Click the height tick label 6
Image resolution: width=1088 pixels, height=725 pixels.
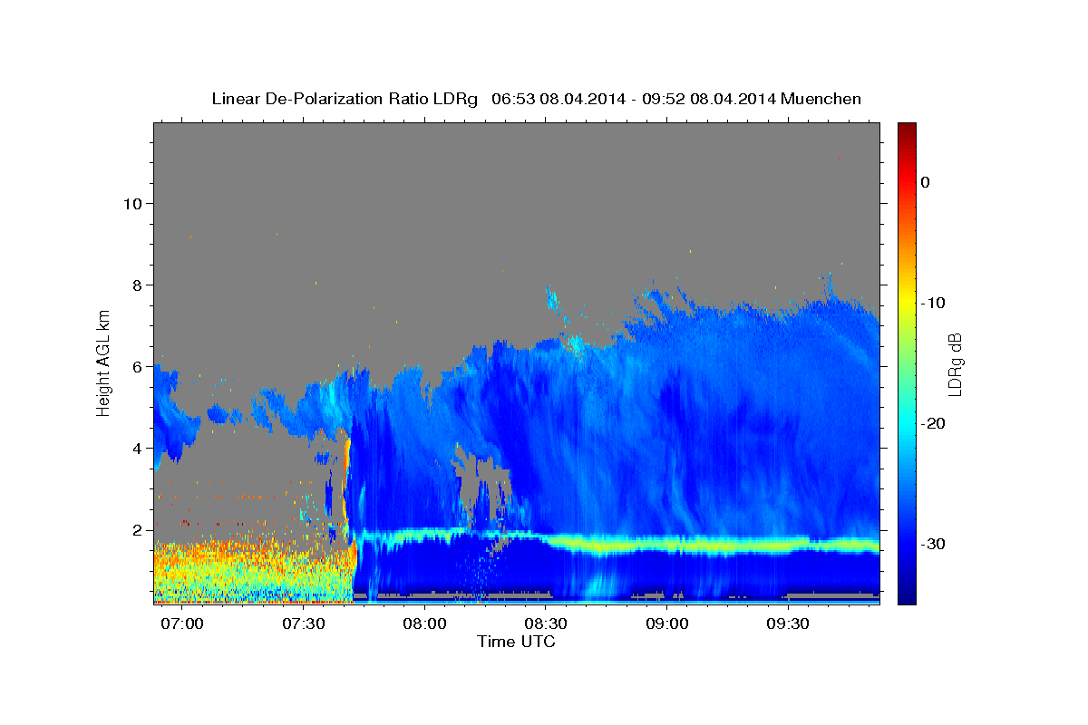tap(137, 367)
